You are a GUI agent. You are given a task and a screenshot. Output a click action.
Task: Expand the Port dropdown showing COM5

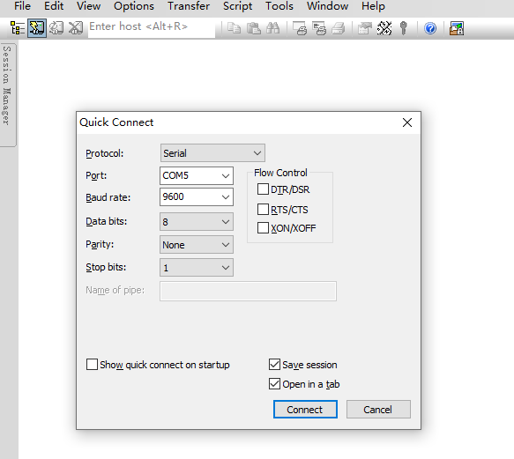(197, 175)
